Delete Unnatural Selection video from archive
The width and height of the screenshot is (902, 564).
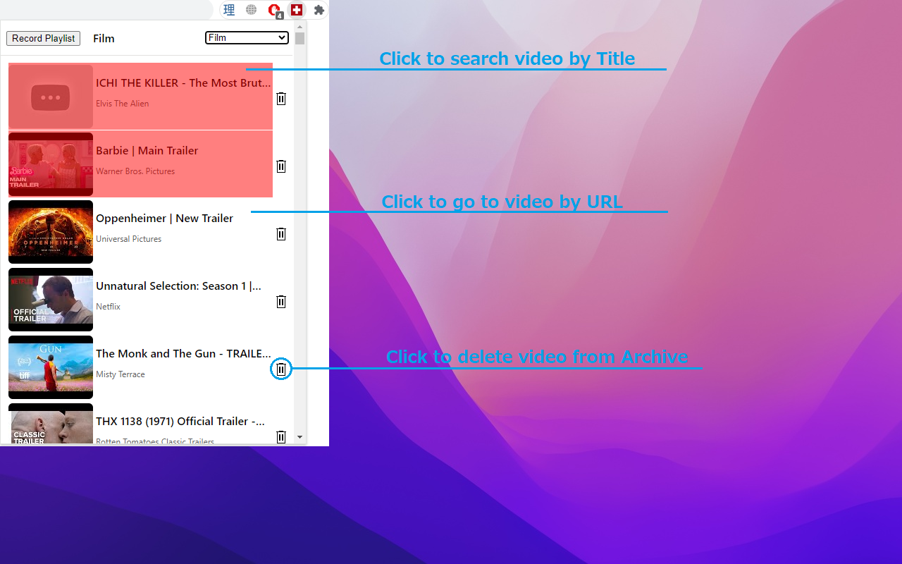(281, 302)
